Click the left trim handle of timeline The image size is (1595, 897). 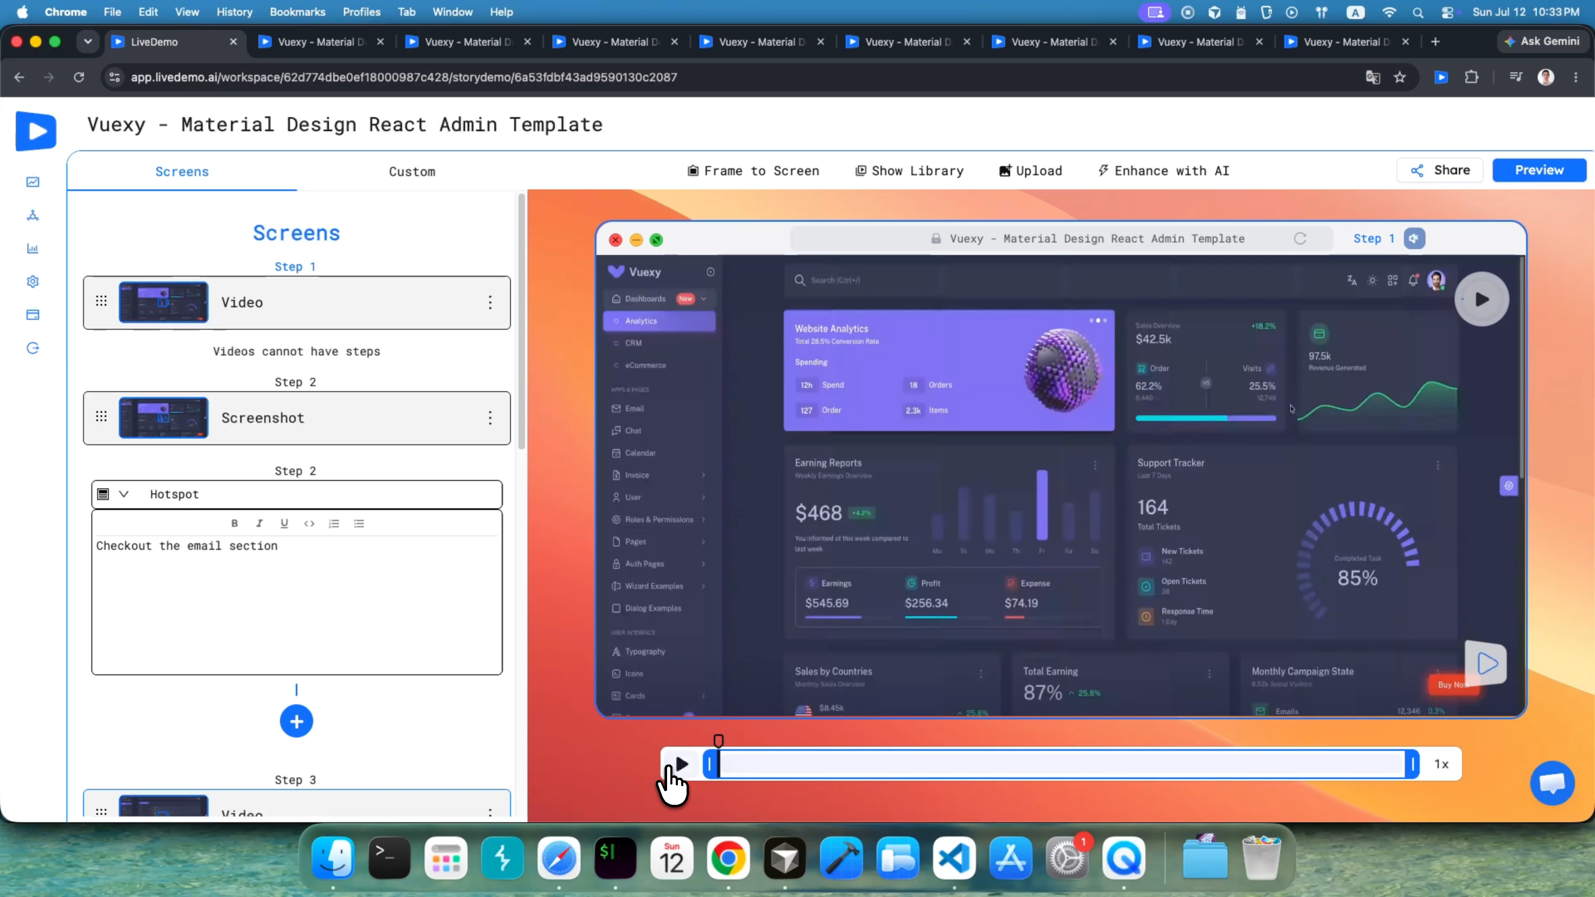click(x=709, y=765)
